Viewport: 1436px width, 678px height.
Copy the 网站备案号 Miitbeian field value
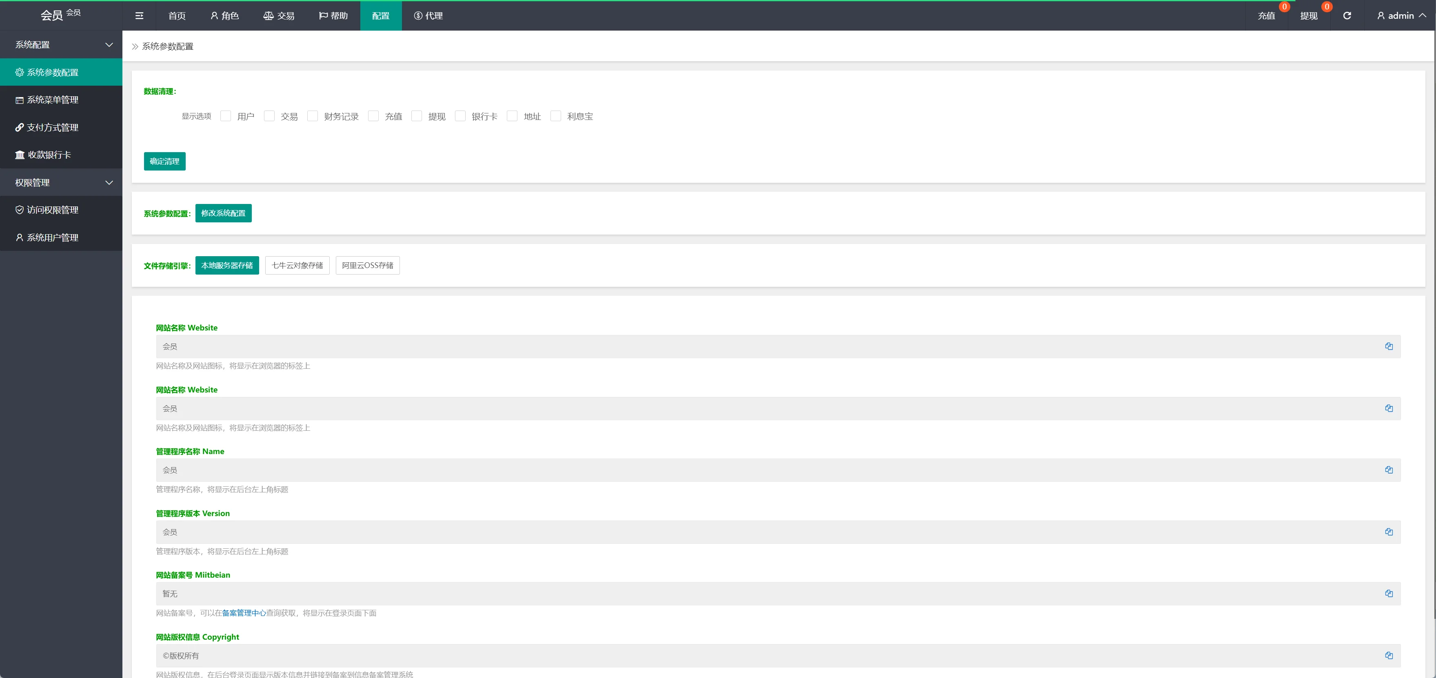click(x=1389, y=594)
